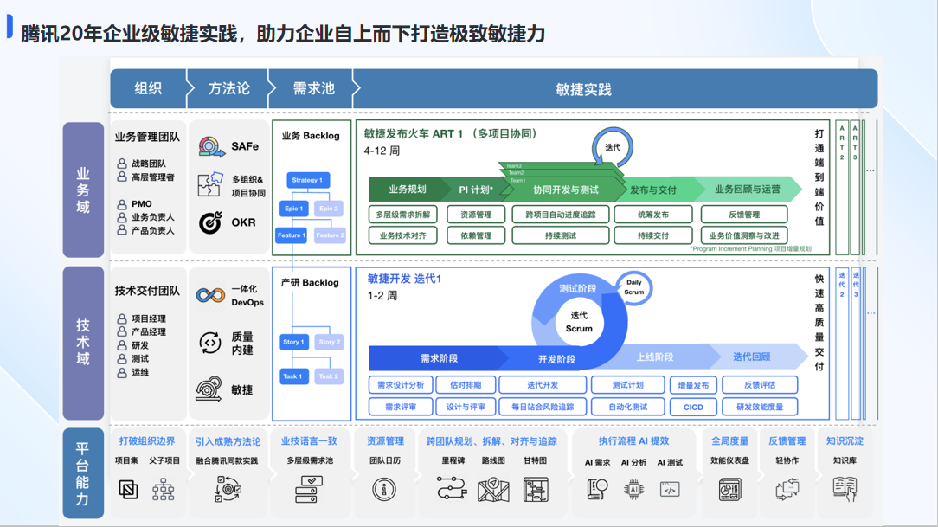The image size is (938, 527).
Task: Click the PI 计划 stage arrow
Action: click(x=476, y=189)
